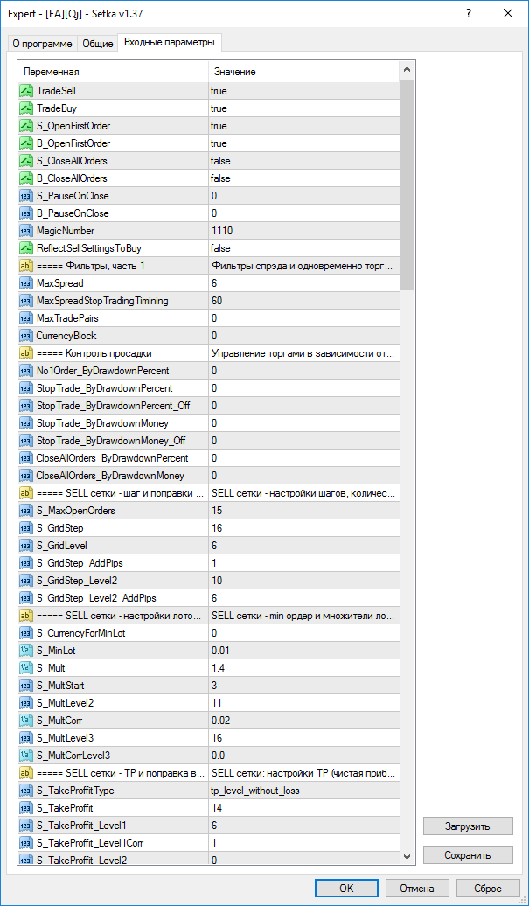Click the scrollbar up arrow
The height and width of the screenshot is (906, 529).
point(407,71)
